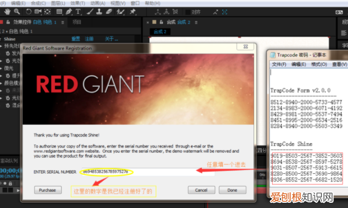Choose the World Axis mode icon
The image size is (348, 208).
click(166, 12)
